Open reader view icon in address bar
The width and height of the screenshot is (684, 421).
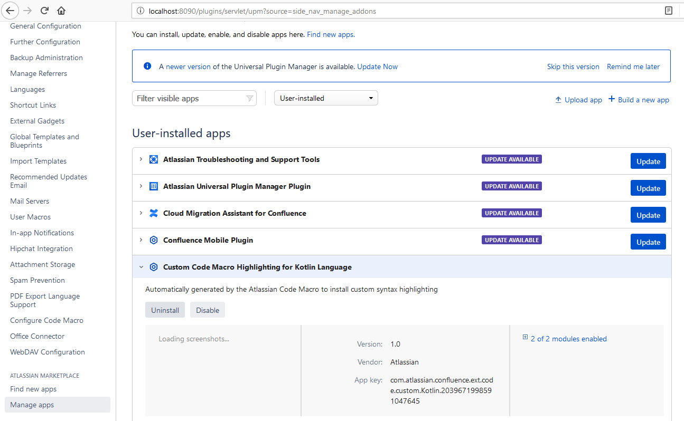tap(669, 11)
